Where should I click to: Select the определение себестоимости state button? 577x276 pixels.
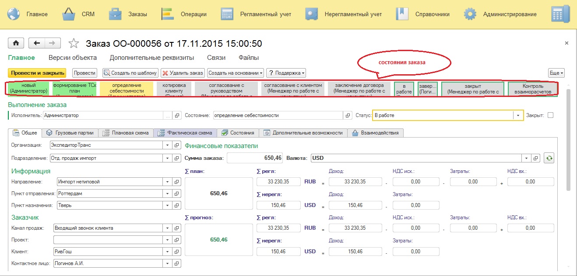click(127, 89)
